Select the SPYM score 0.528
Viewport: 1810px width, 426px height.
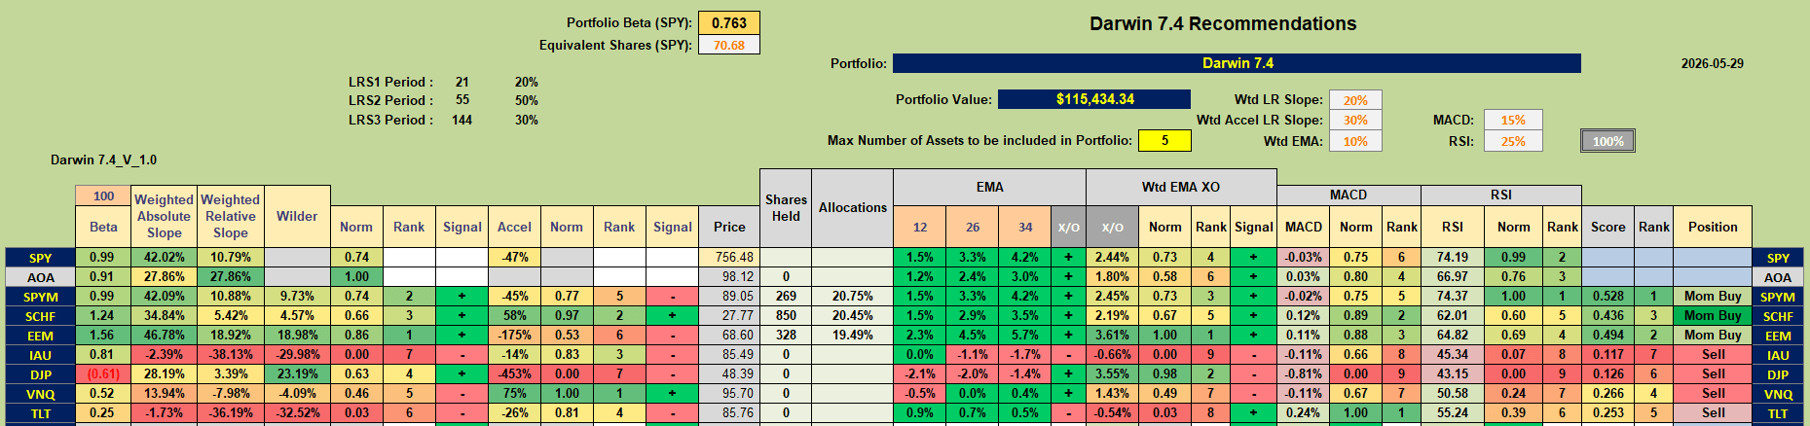(1608, 296)
